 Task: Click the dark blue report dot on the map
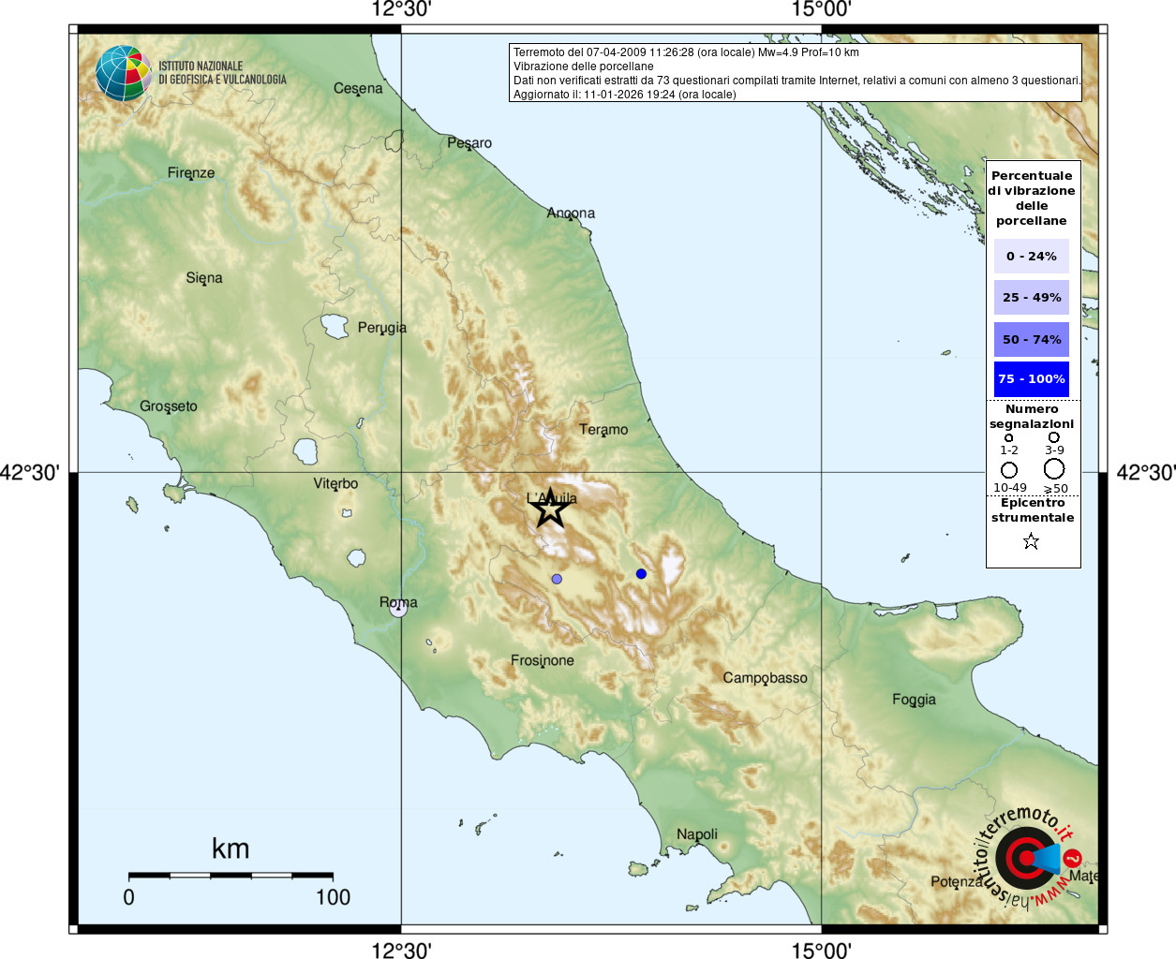(641, 573)
